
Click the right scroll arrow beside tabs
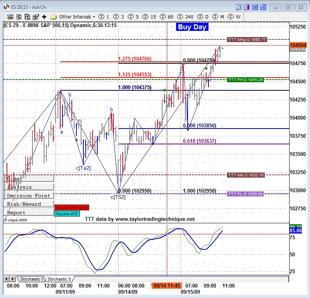pyautogui.click(x=13, y=279)
